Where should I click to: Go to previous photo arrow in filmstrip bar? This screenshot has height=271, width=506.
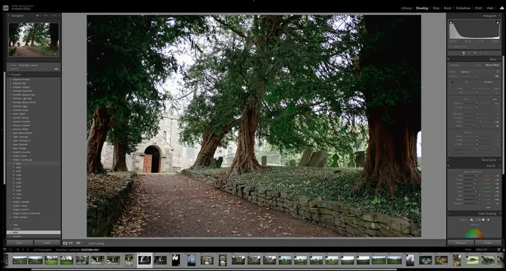[x=23, y=249]
